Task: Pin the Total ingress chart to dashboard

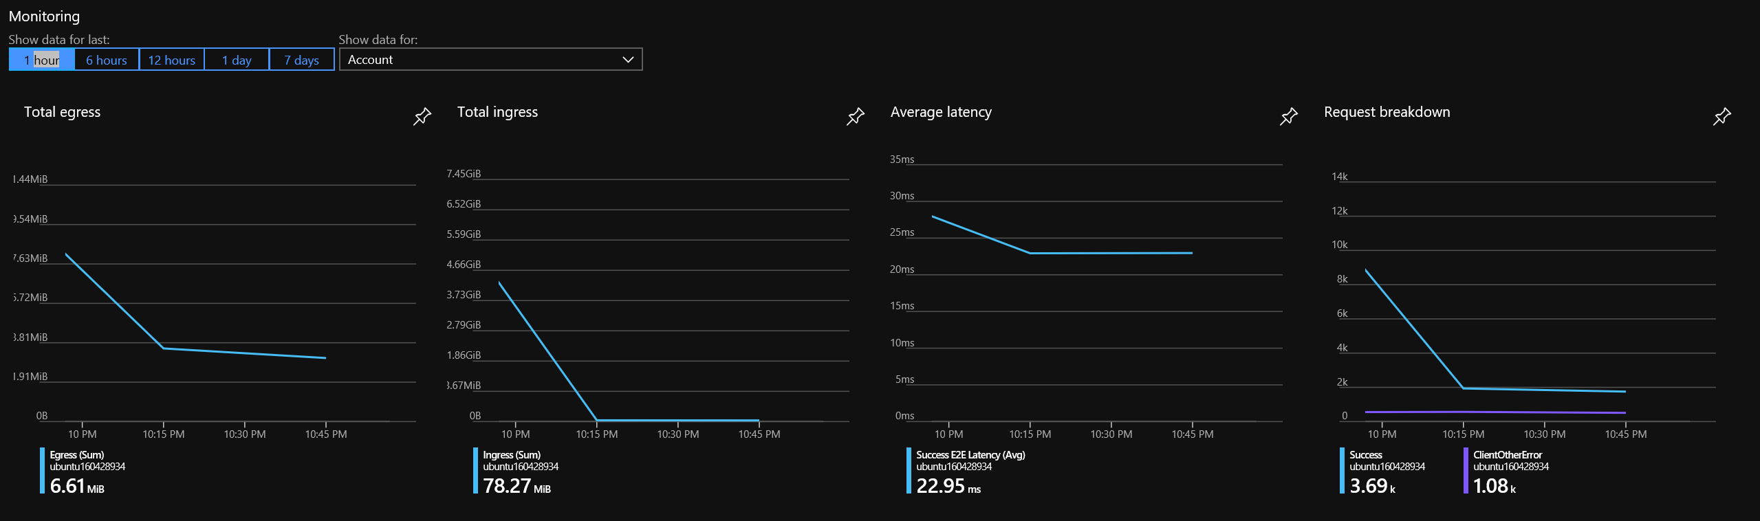Action: point(855,116)
